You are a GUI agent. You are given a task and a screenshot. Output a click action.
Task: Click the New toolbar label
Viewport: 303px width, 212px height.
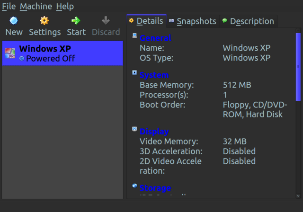(14, 32)
